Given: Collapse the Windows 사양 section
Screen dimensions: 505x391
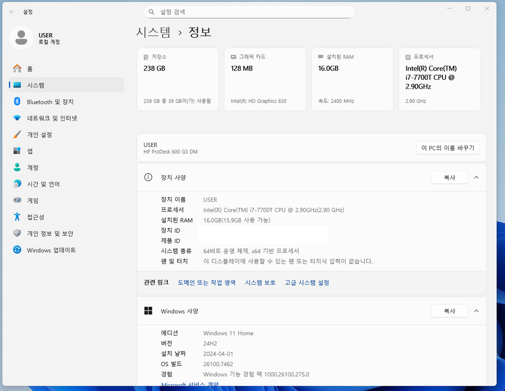Looking at the screenshot, I should (476, 311).
